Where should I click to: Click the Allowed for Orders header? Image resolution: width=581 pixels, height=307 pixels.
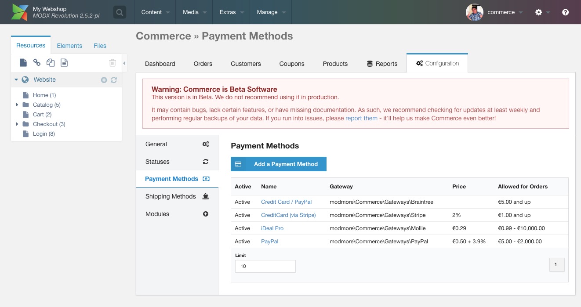(523, 187)
